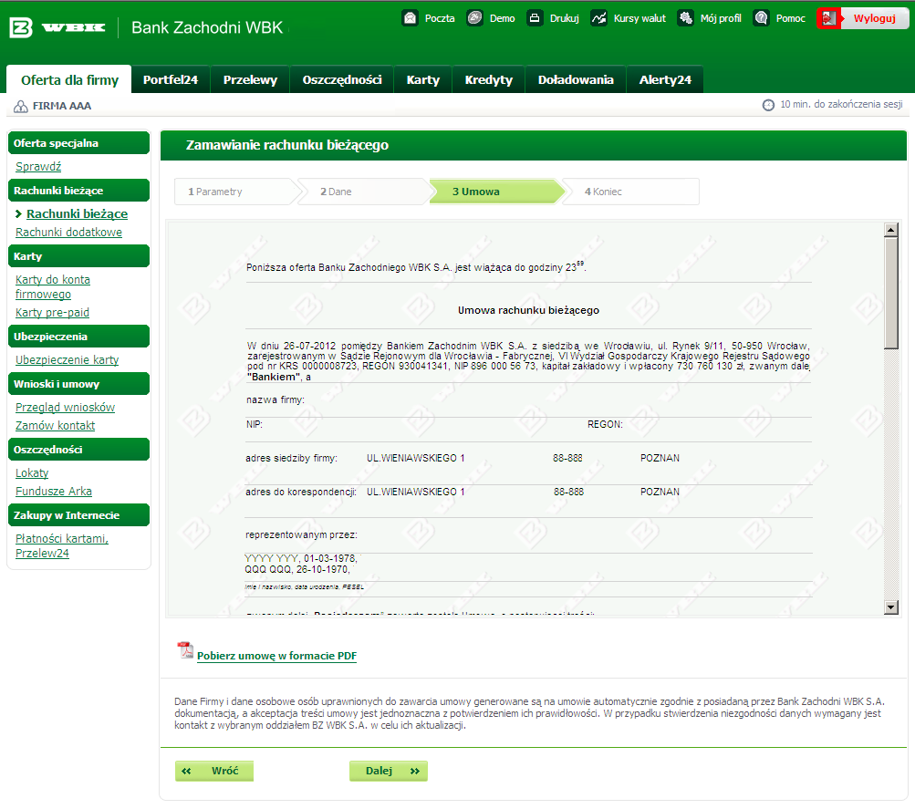
Task: Select step 4 Koniec
Action: 631,192
